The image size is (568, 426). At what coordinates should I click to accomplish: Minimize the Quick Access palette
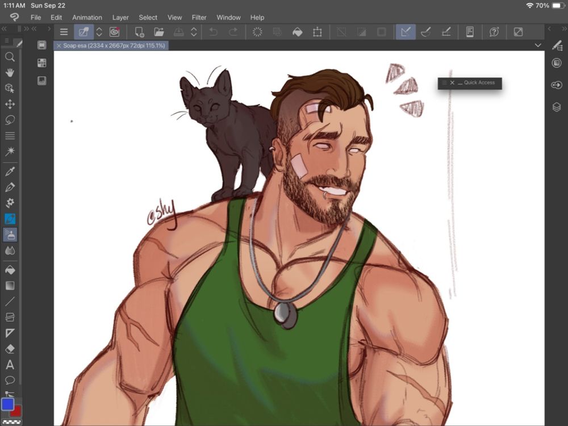[460, 83]
